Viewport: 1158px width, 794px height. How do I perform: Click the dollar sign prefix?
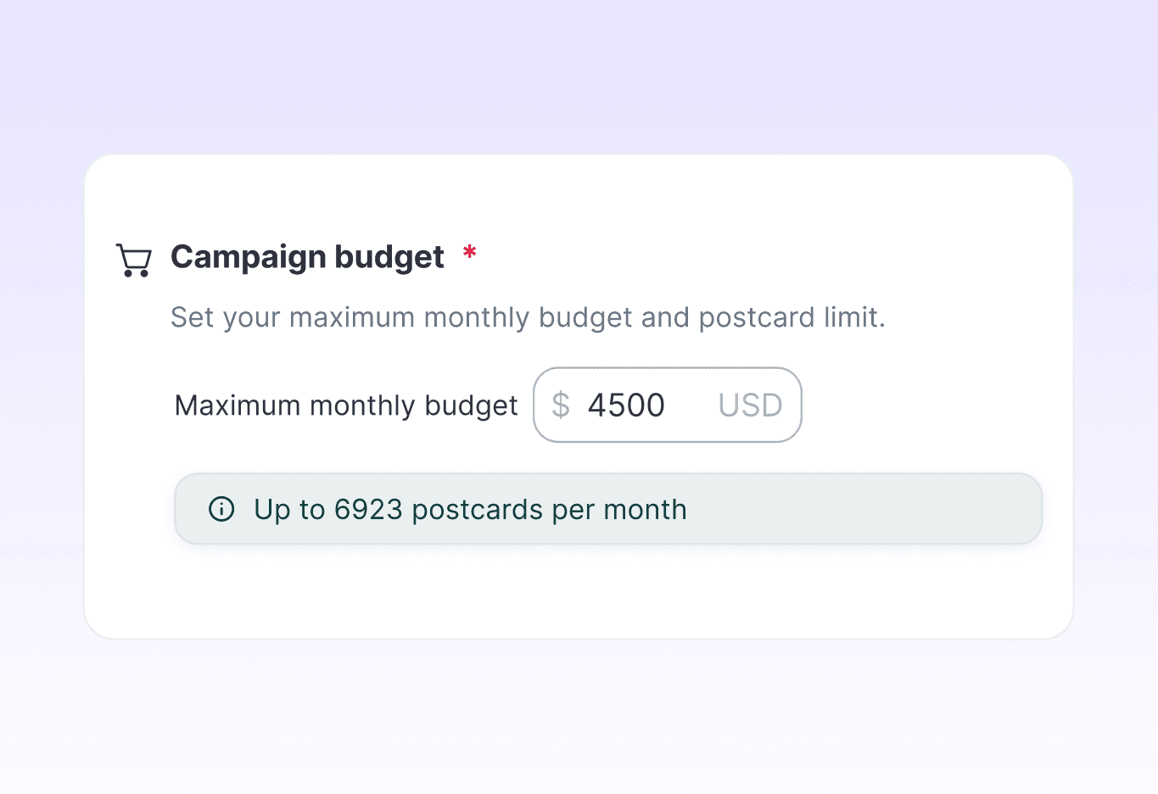[x=560, y=405]
